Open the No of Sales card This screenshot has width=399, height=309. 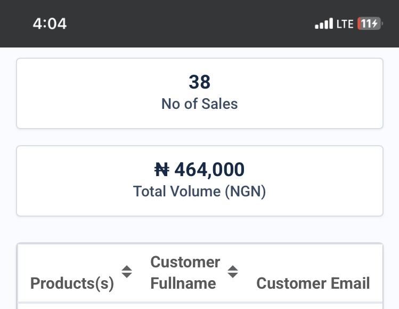(200, 93)
